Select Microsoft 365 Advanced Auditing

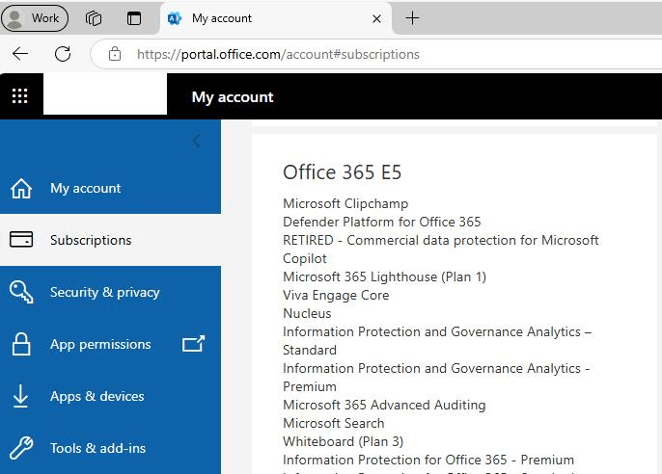(x=384, y=405)
